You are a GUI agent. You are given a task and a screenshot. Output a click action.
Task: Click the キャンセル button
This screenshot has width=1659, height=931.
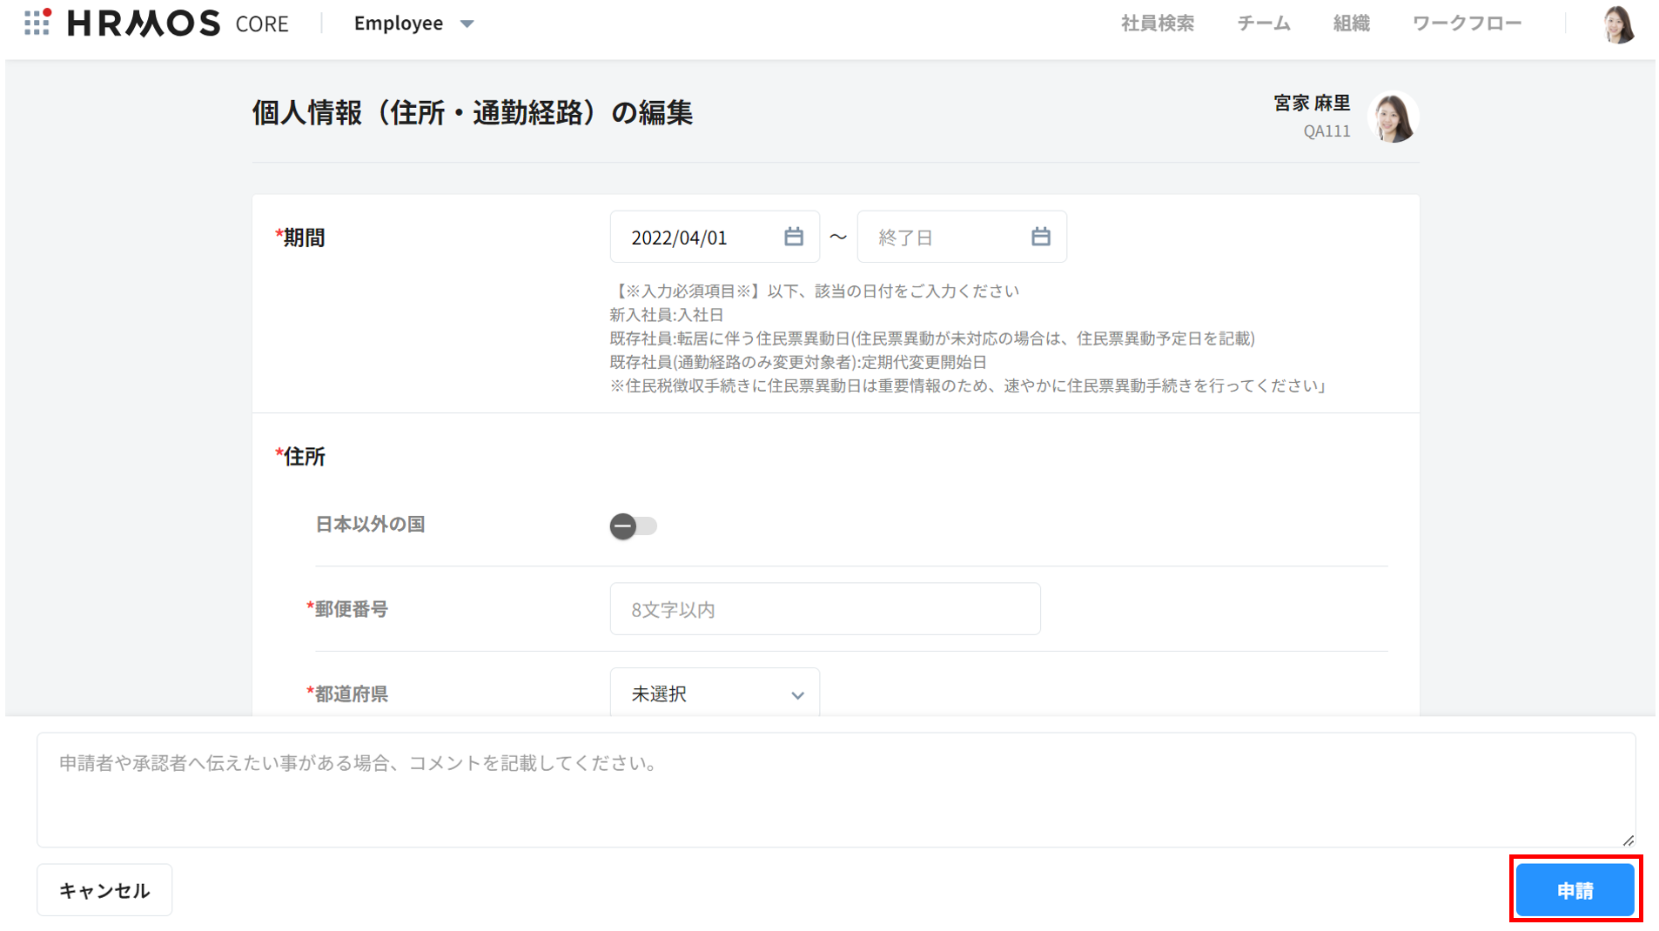pyautogui.click(x=104, y=889)
